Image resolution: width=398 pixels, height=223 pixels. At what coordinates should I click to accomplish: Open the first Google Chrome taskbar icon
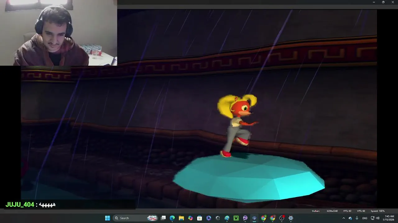tap(263, 218)
